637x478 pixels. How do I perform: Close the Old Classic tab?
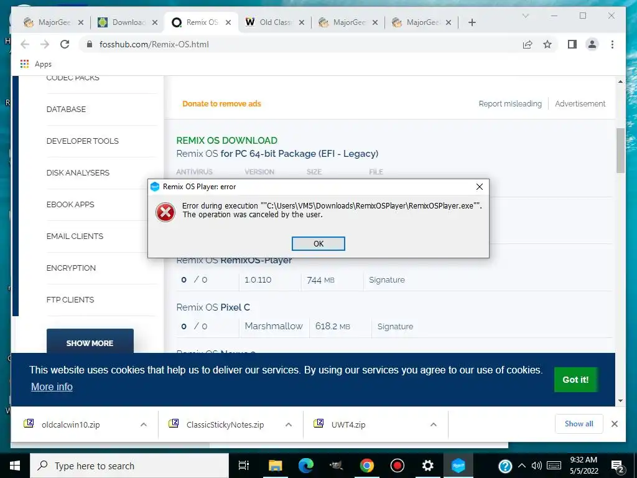coord(302,22)
